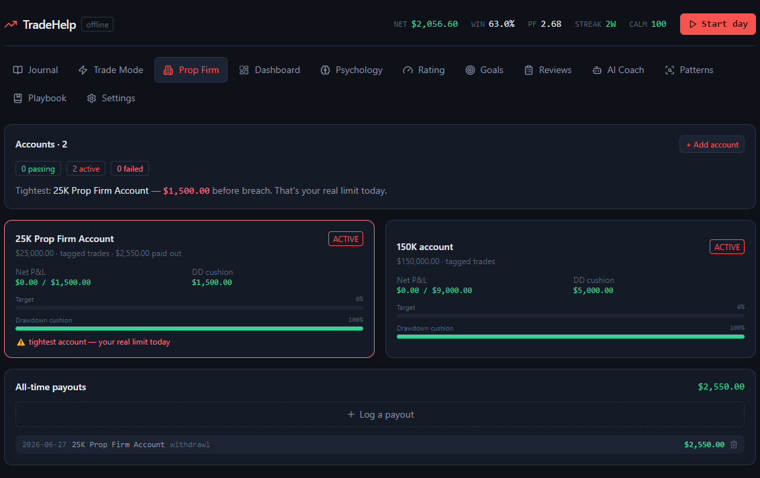The image size is (760, 478).
Task: Click the PF 2.68 stat
Action: (x=544, y=24)
